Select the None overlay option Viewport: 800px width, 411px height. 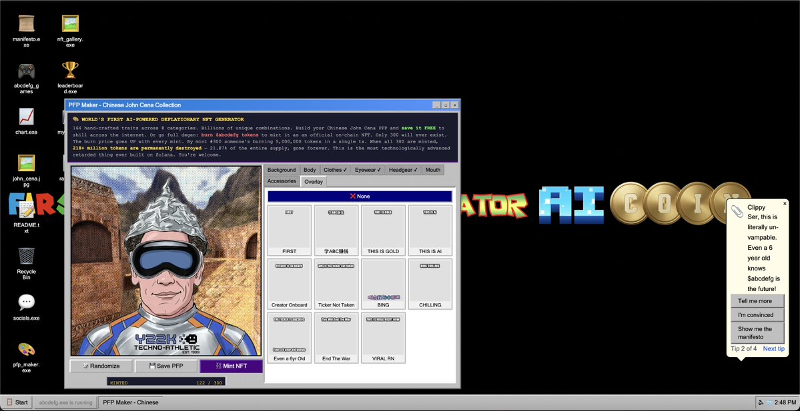360,196
